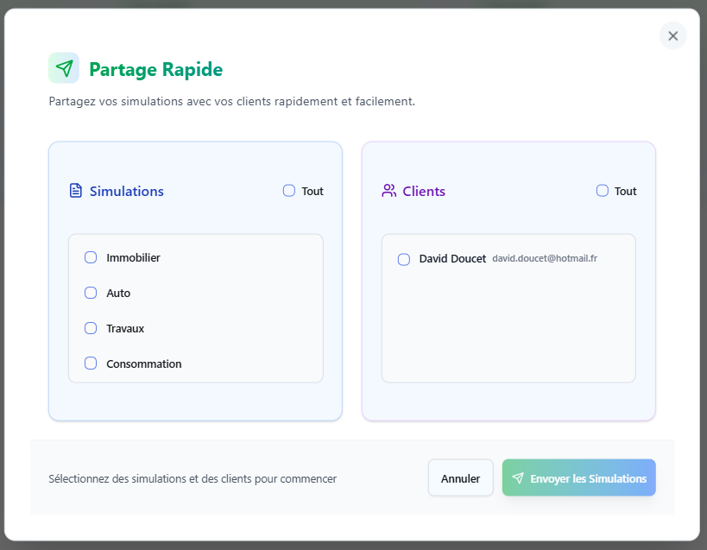Click the Consommation label text
The width and height of the screenshot is (707, 550).
click(x=144, y=364)
